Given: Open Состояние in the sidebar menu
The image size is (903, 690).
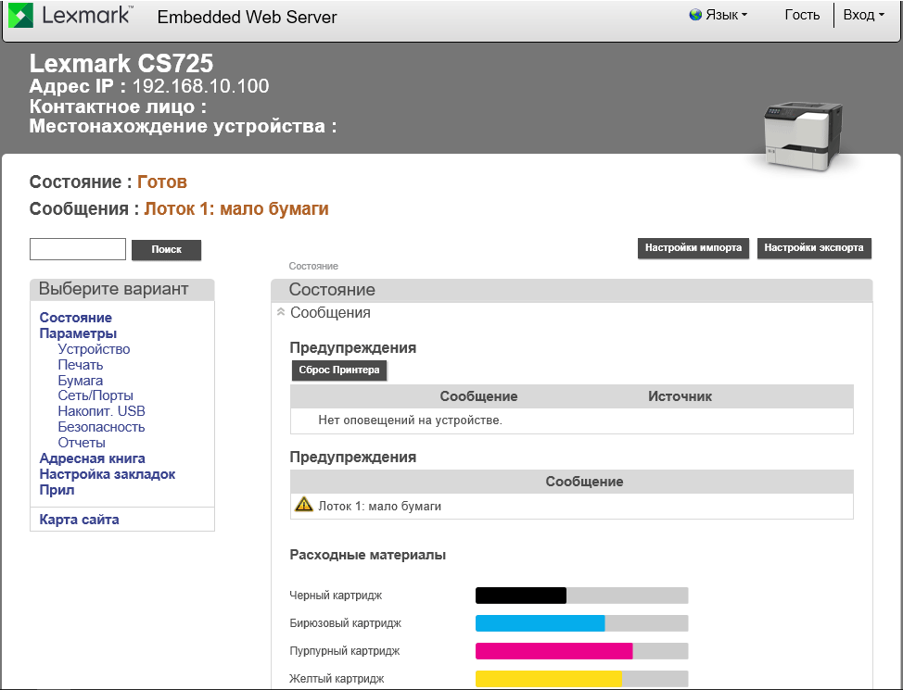Looking at the screenshot, I should (x=75, y=318).
